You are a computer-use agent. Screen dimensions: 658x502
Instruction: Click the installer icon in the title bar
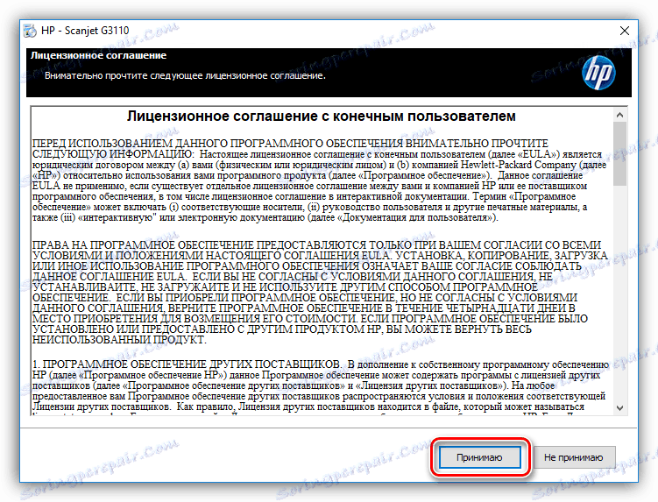coord(30,31)
